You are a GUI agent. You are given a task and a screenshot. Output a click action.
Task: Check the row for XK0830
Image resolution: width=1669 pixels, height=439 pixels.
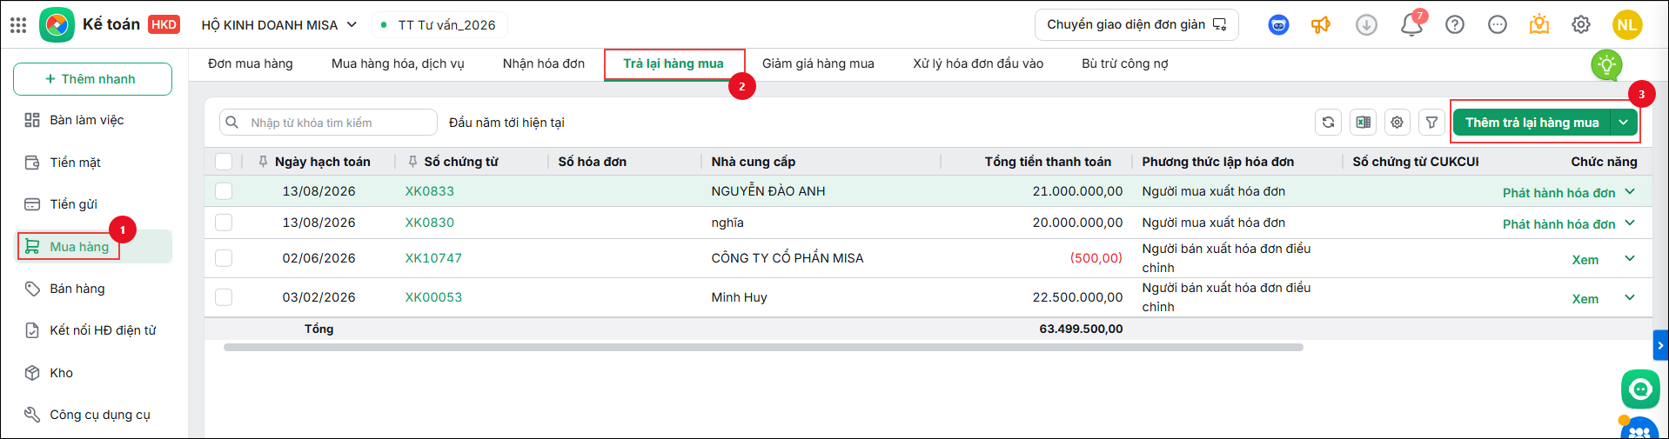click(224, 223)
